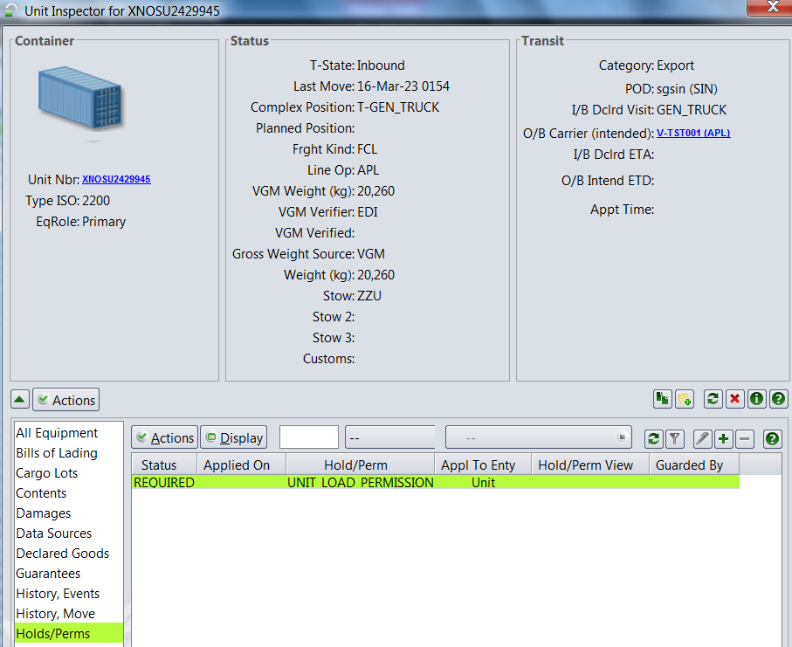Click the Frght Kind value FCL
792x647 pixels.
pos(368,149)
